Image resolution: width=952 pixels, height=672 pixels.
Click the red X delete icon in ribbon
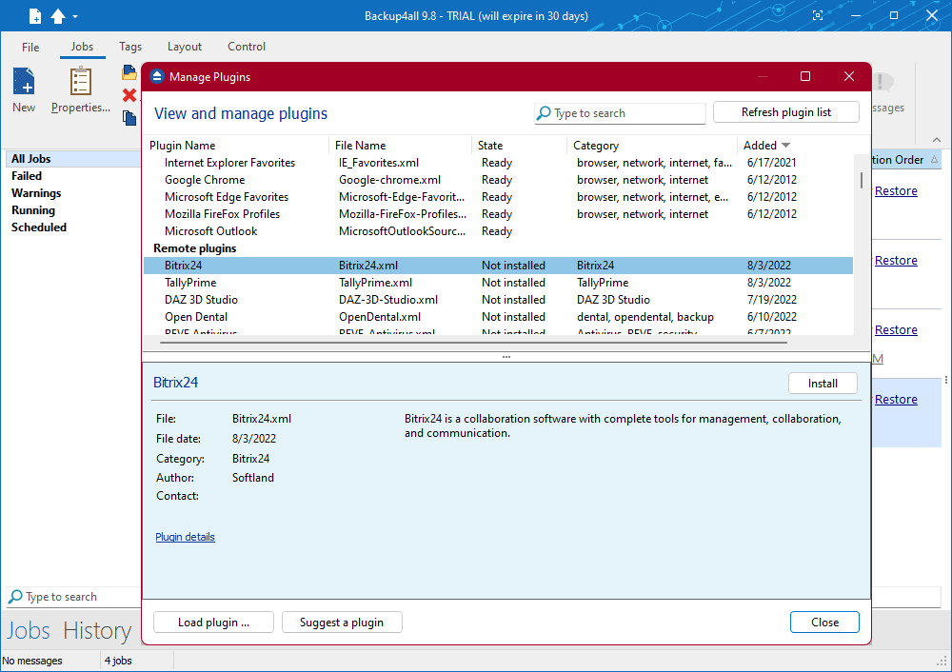tap(129, 95)
